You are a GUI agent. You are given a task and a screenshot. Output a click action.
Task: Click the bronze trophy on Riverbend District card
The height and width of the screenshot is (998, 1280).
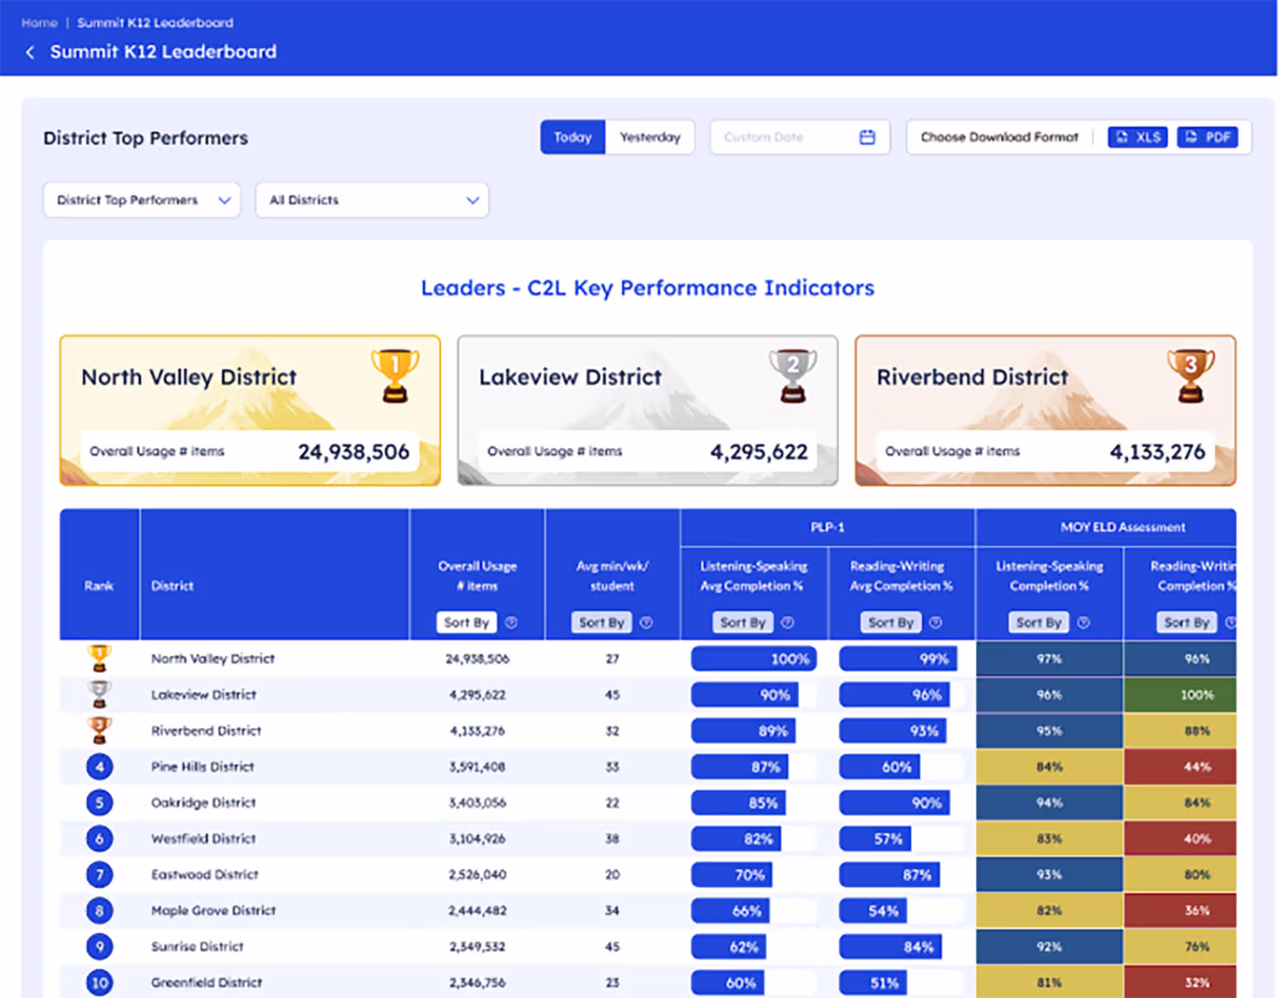point(1190,376)
